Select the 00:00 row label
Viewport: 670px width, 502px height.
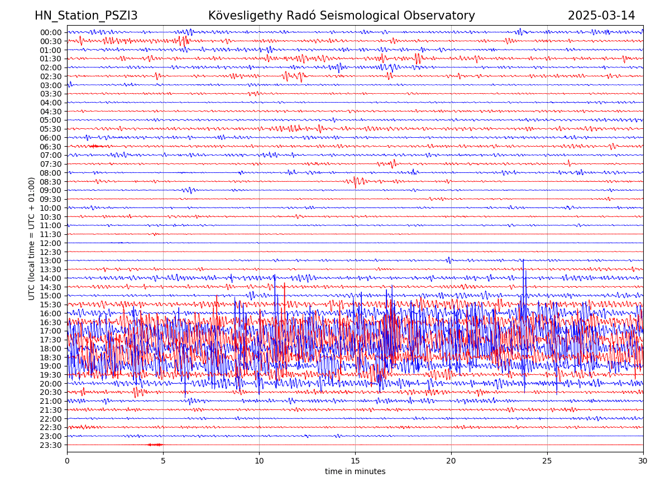coord(50,32)
